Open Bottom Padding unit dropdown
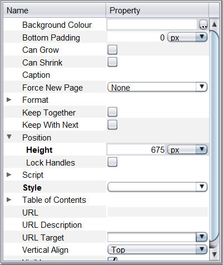Viewport: 223px width, 265px height. (187, 37)
